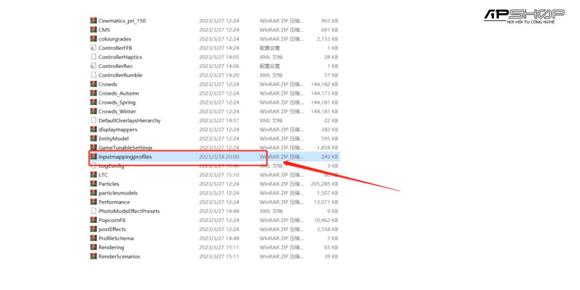
Task: Click the displaymappers file name
Action: (118, 129)
